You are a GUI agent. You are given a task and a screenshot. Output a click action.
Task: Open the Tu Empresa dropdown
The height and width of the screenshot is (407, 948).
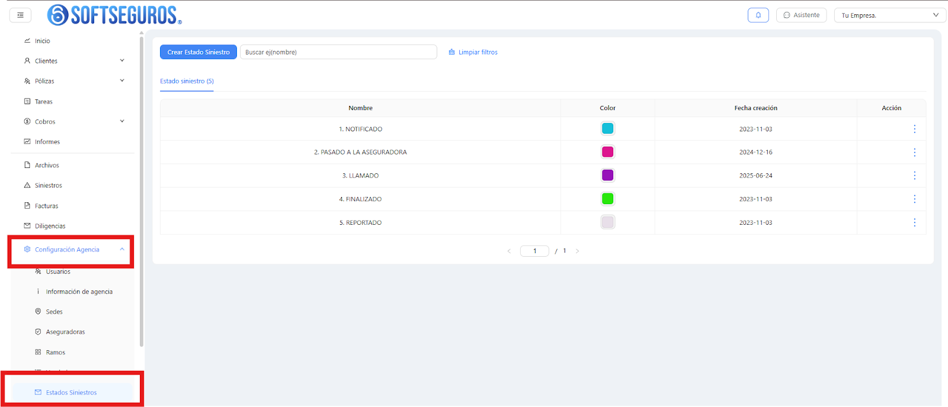pos(890,15)
